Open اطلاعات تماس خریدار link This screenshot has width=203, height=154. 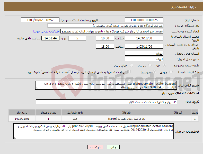(46, 31)
